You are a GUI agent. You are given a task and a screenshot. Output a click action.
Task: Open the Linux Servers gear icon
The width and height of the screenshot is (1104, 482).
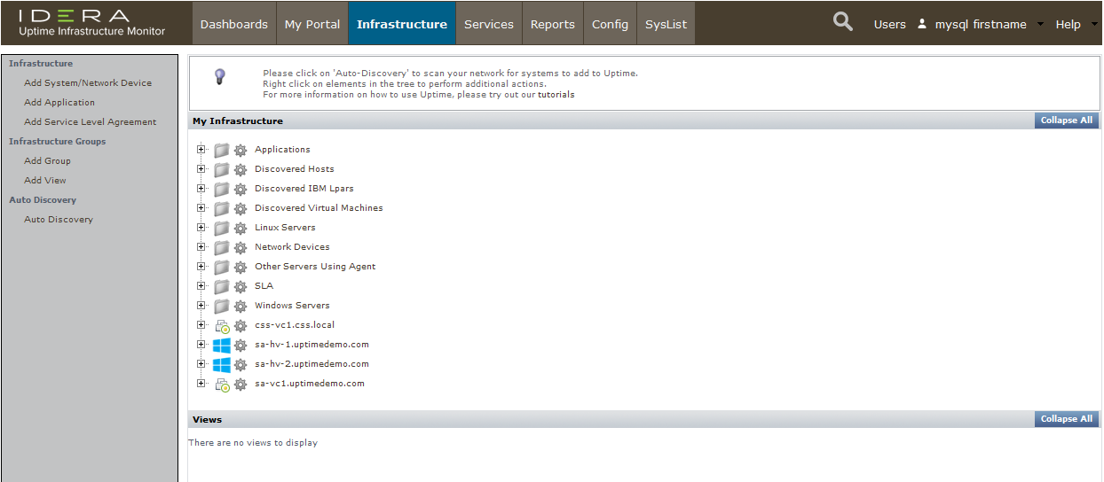pos(241,228)
